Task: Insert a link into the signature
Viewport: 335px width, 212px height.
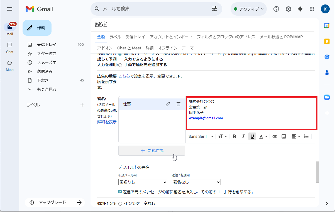Action: coord(275,136)
